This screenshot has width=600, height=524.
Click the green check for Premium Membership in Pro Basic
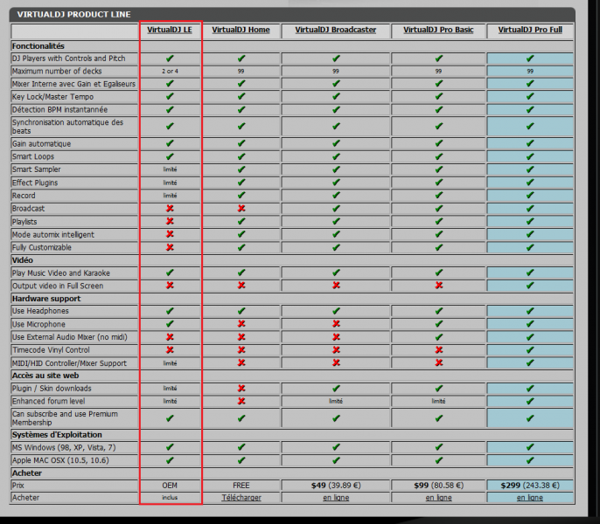click(x=438, y=418)
